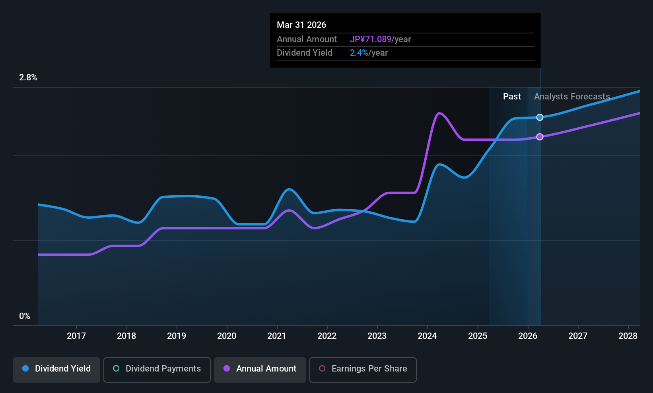Image resolution: width=653 pixels, height=393 pixels.
Task: Click the 2025 x-axis label
Action: coord(478,336)
